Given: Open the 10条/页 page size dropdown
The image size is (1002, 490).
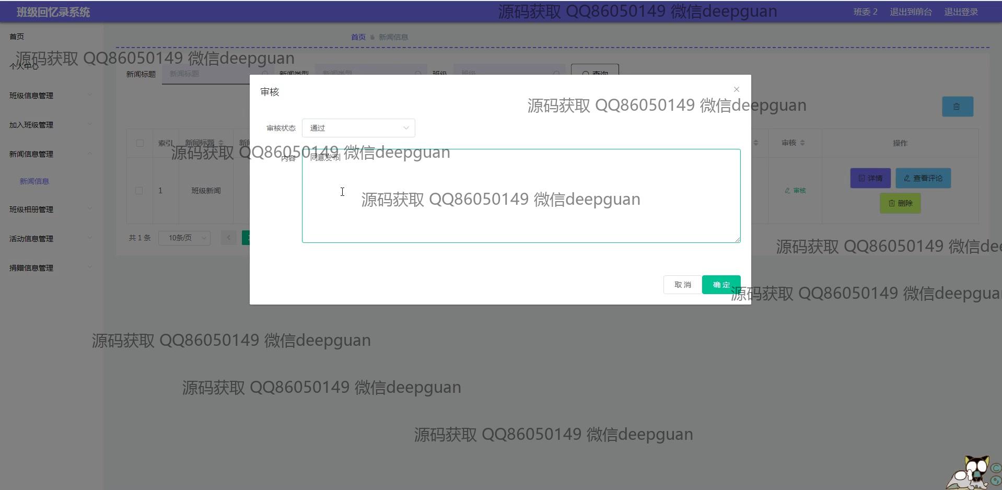Looking at the screenshot, I should (x=184, y=238).
